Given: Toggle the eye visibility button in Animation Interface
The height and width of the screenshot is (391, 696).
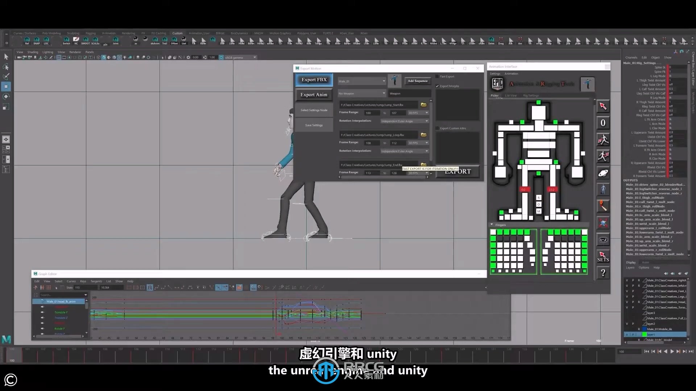Looking at the screenshot, I should click(603, 240).
